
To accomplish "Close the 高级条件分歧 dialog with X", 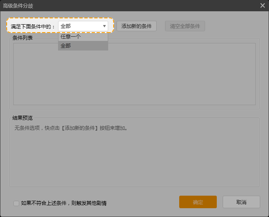I will coord(262,5).
